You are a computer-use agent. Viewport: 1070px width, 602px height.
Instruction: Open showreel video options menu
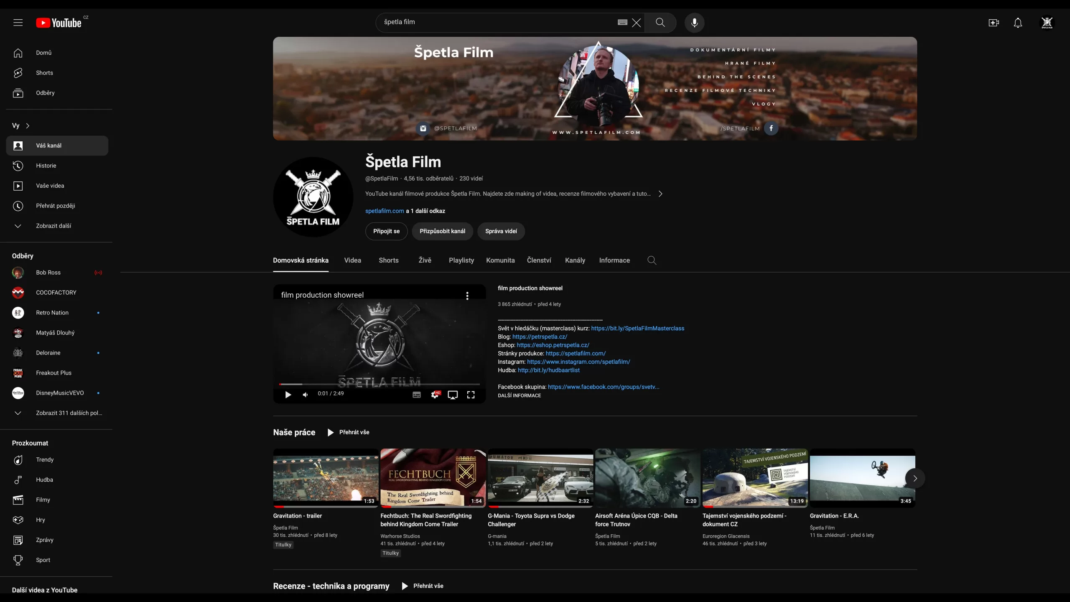(x=467, y=296)
